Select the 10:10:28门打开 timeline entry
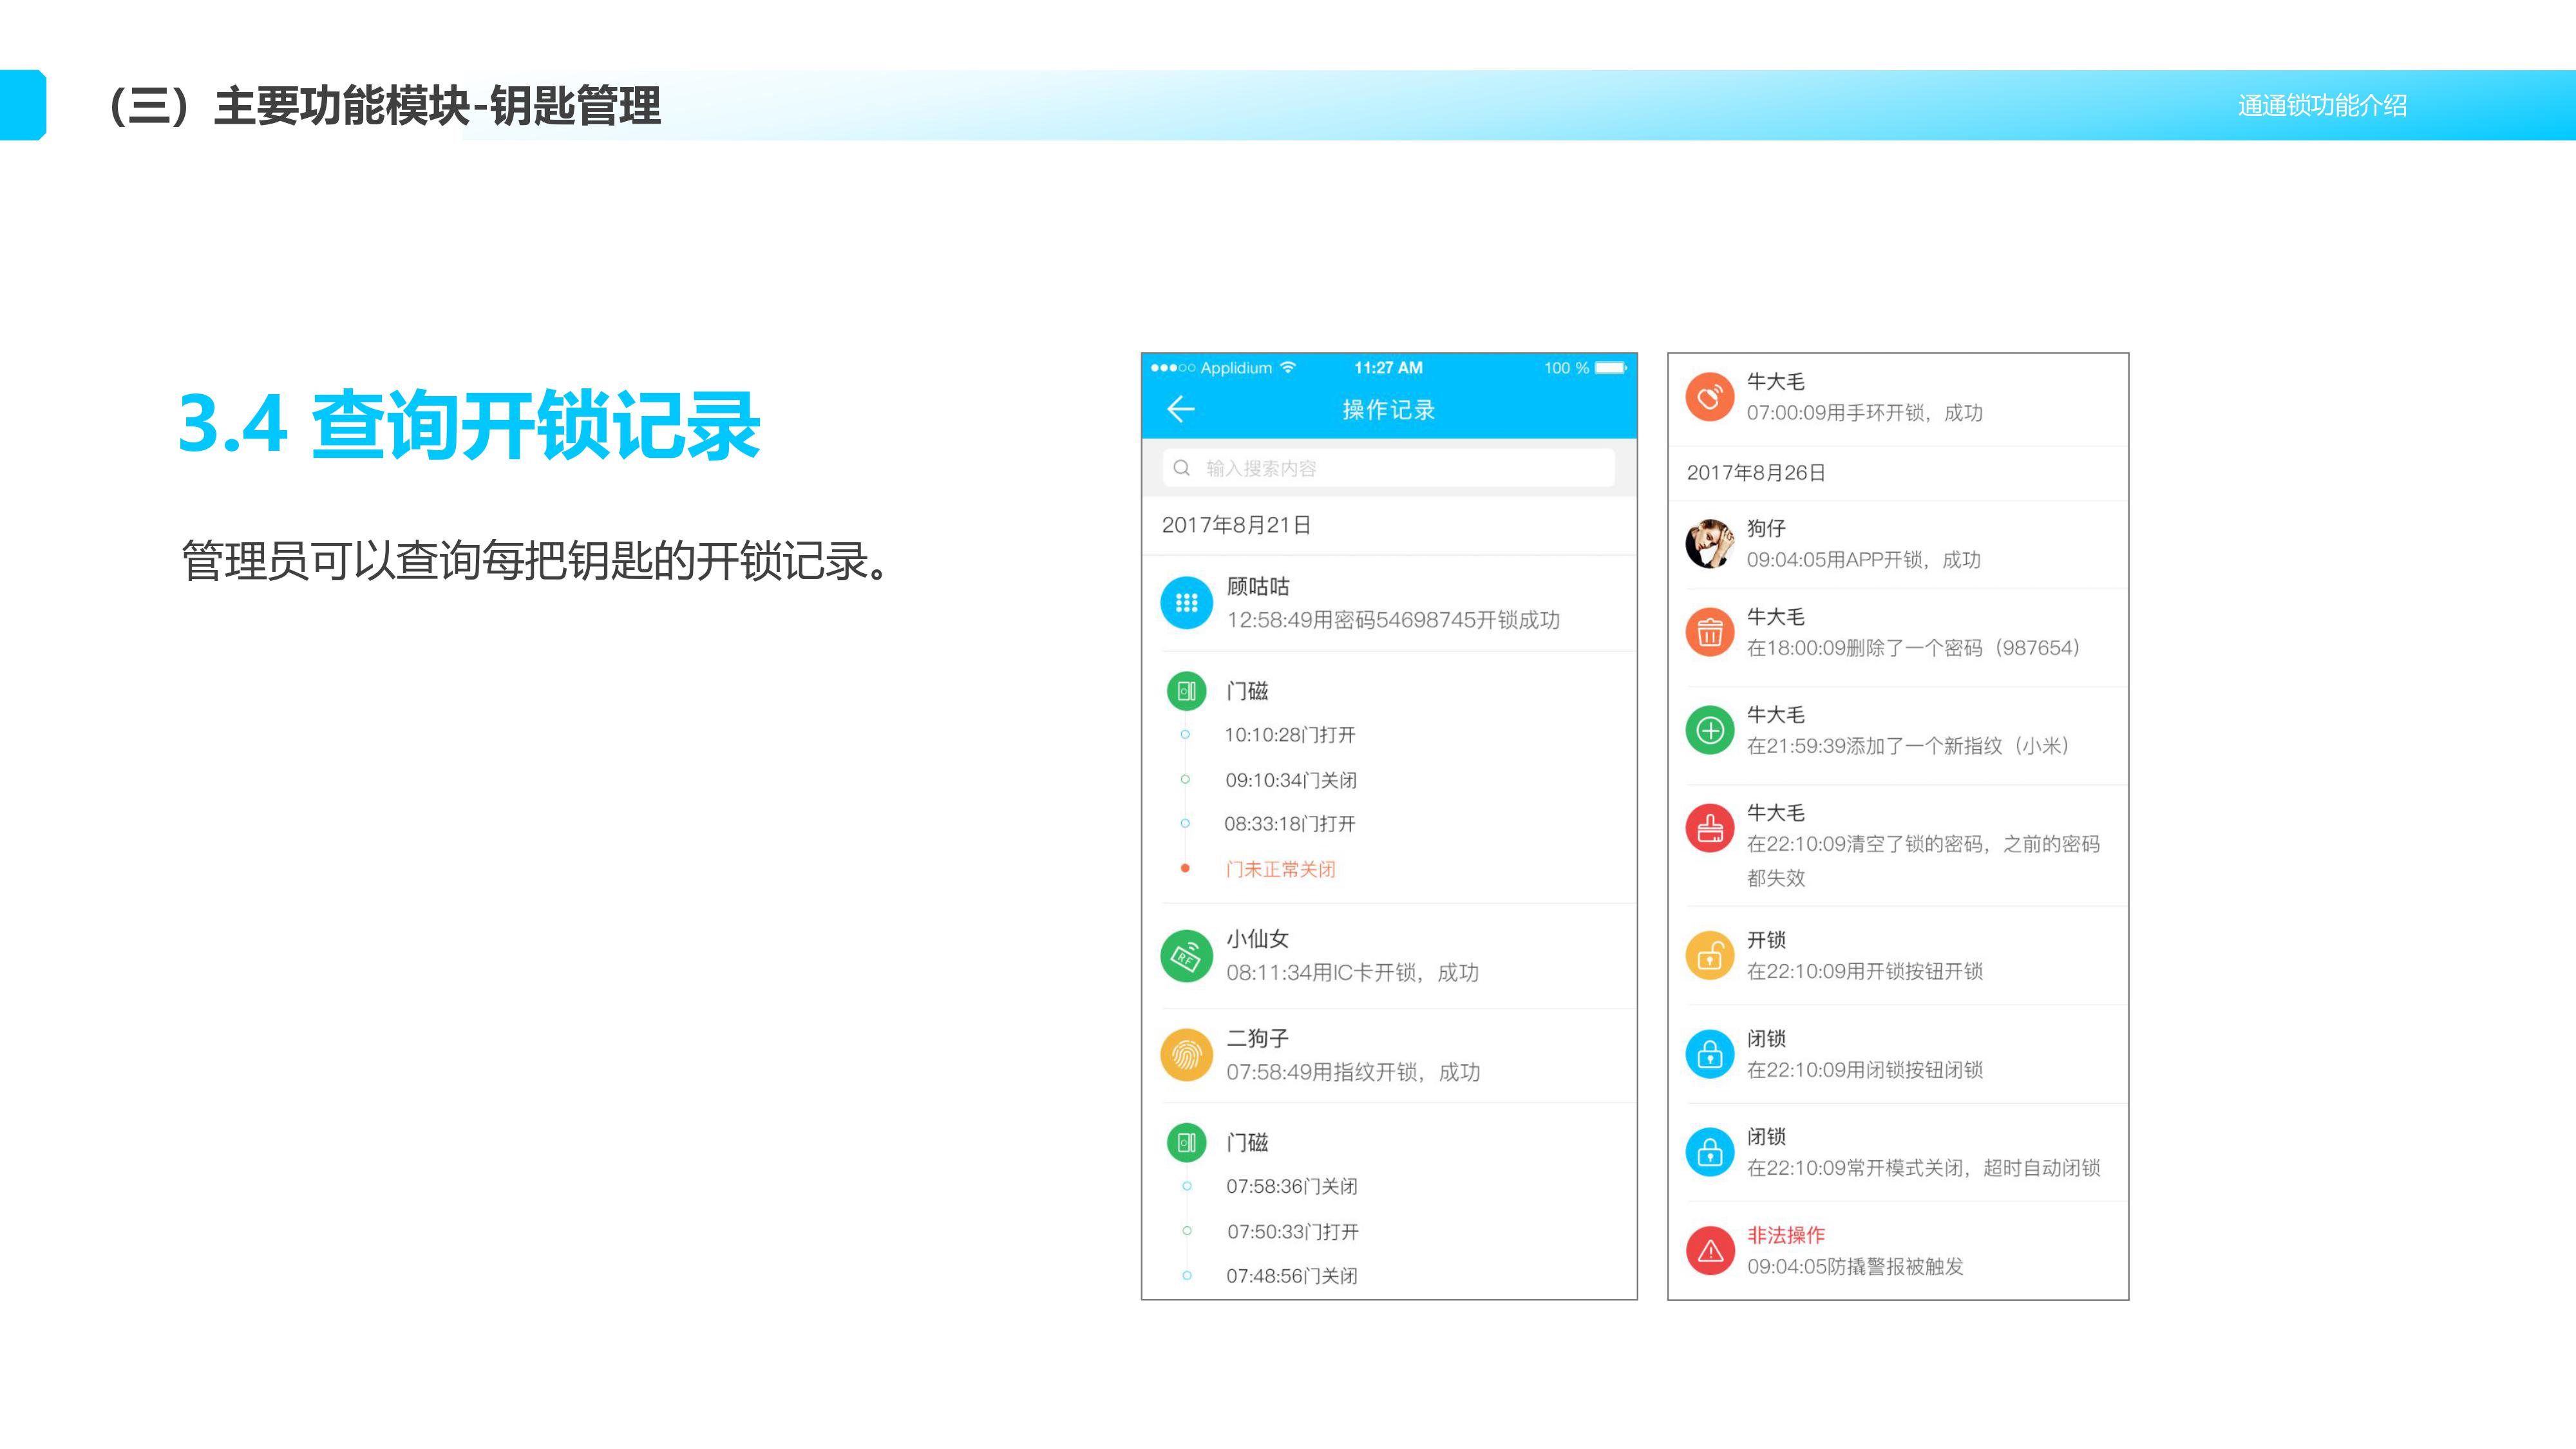 (x=1290, y=735)
